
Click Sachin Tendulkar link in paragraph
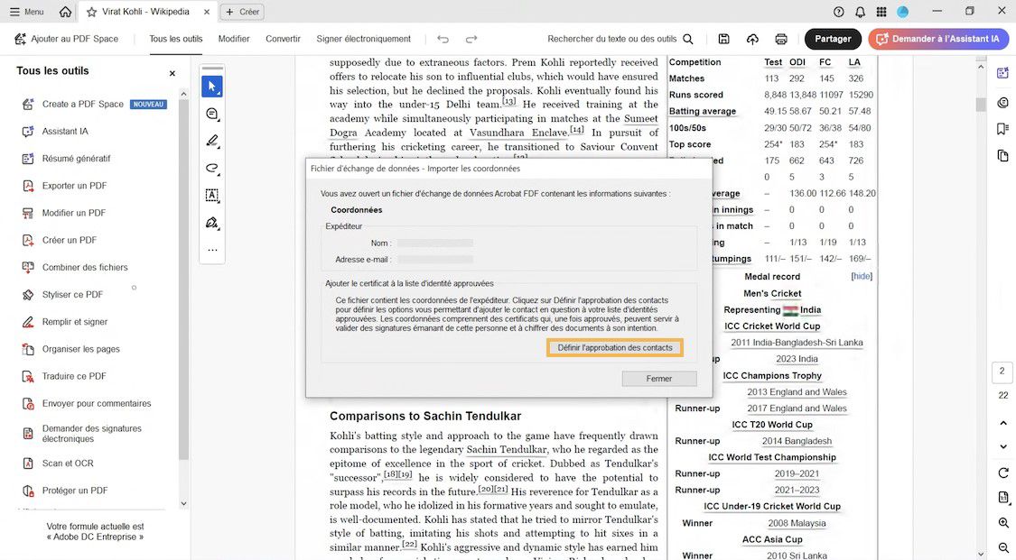507,449
